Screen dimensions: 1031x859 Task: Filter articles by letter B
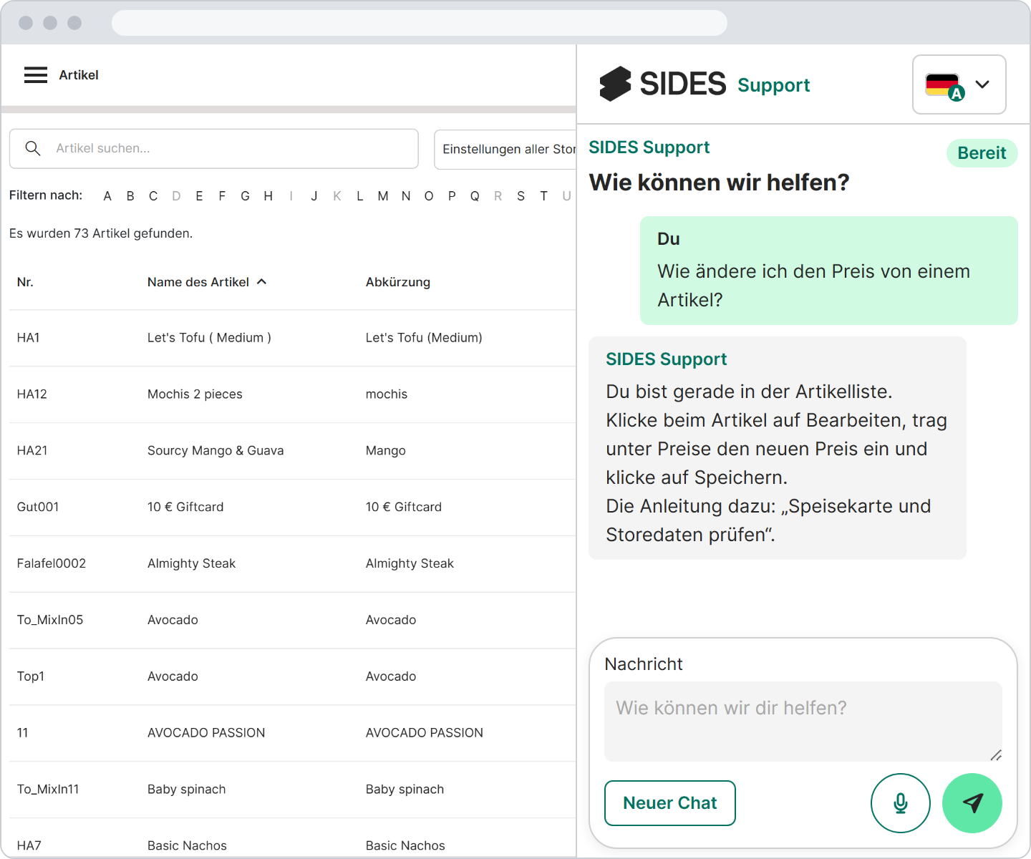130,196
